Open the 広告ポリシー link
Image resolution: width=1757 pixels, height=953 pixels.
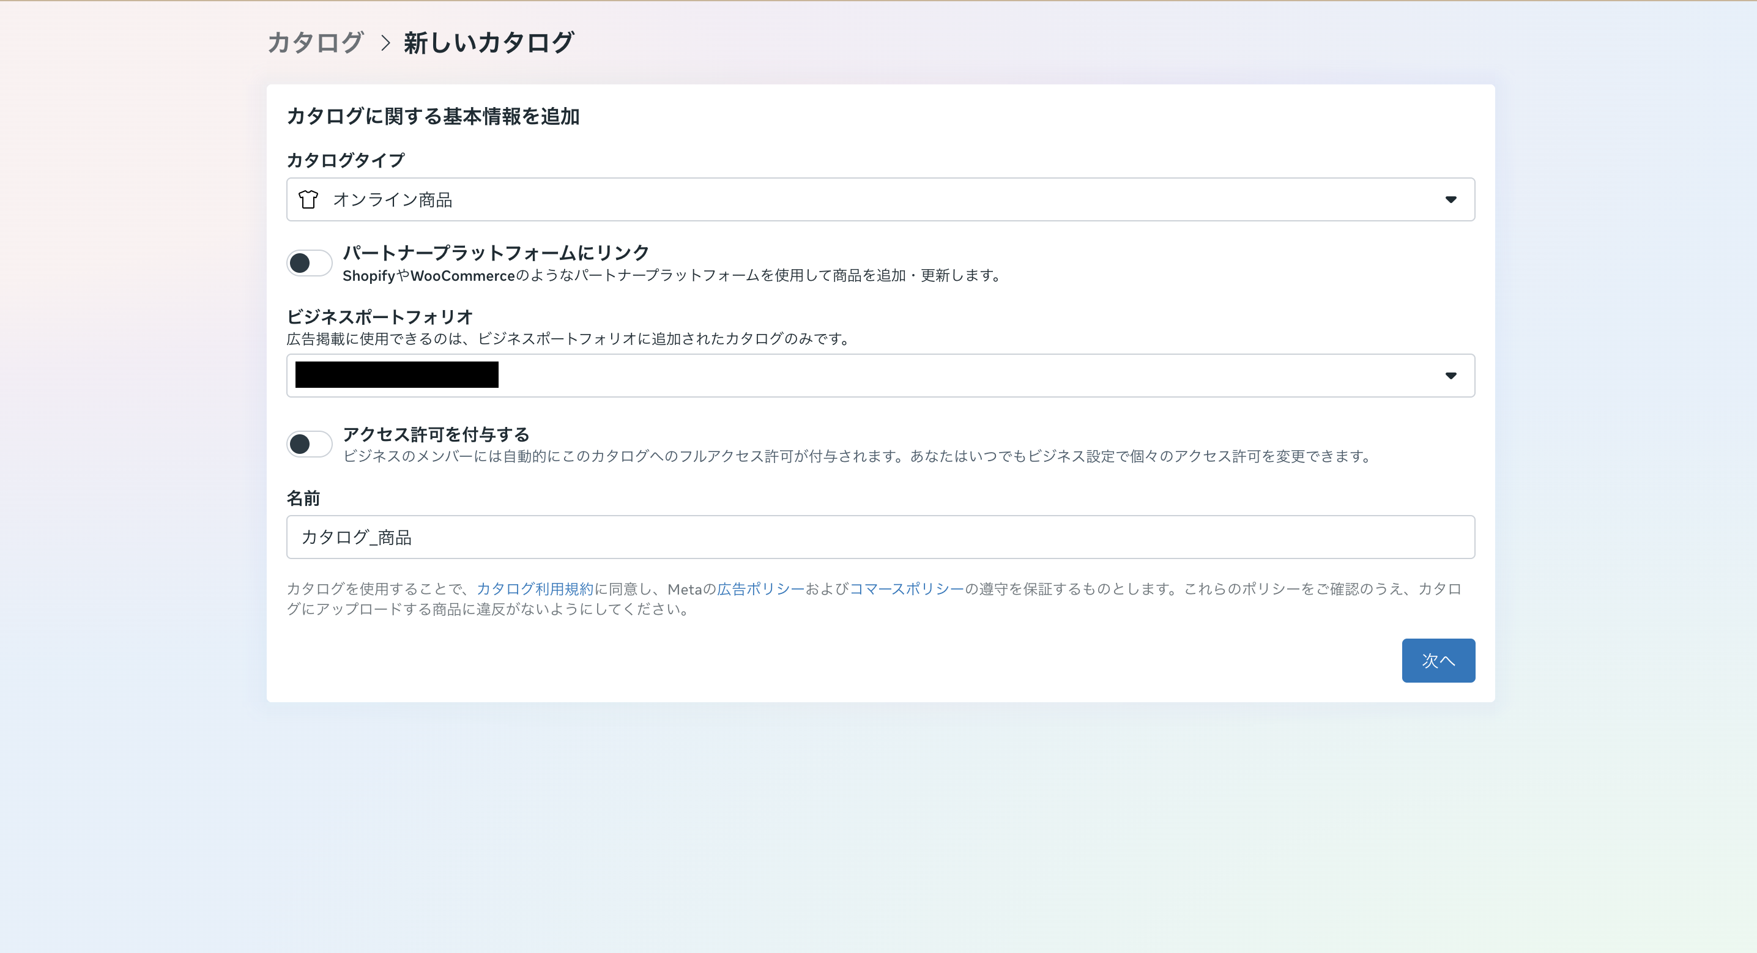(760, 588)
